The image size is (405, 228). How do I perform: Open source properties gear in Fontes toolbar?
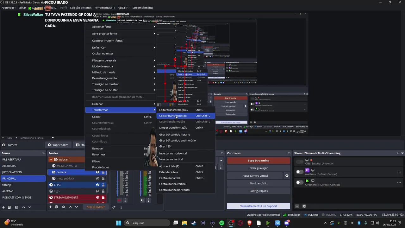[63, 207]
